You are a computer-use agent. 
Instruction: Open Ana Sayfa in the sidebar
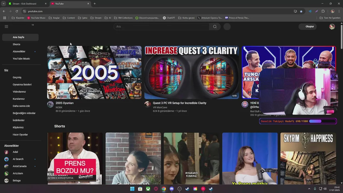pos(20,37)
